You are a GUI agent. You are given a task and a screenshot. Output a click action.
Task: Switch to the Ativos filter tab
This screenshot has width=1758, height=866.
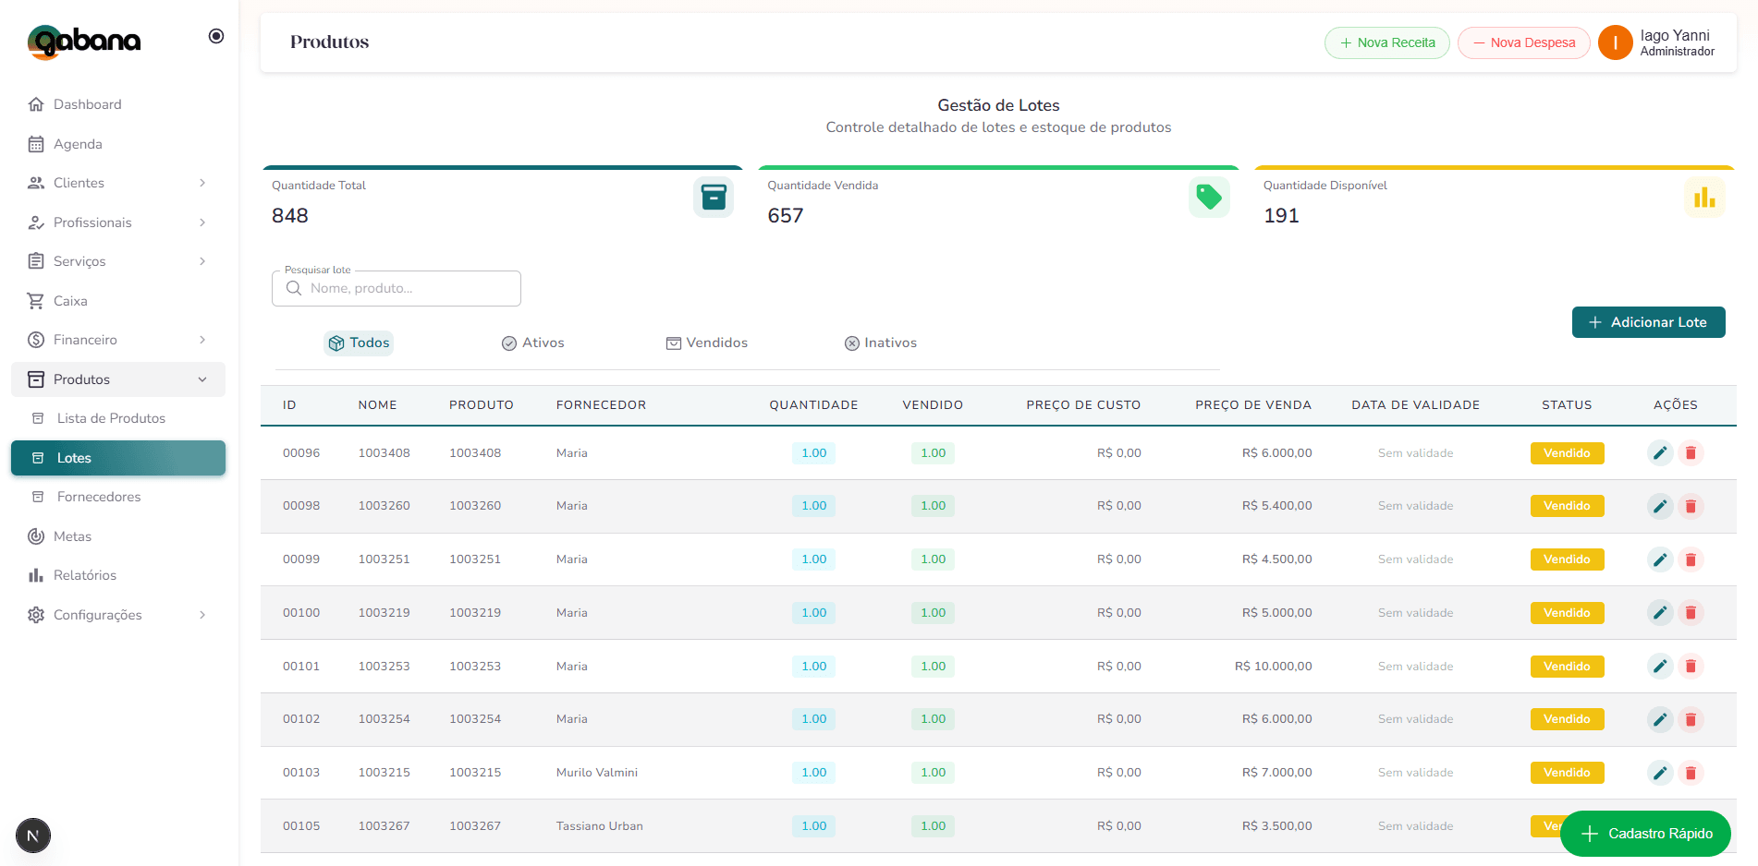click(533, 343)
